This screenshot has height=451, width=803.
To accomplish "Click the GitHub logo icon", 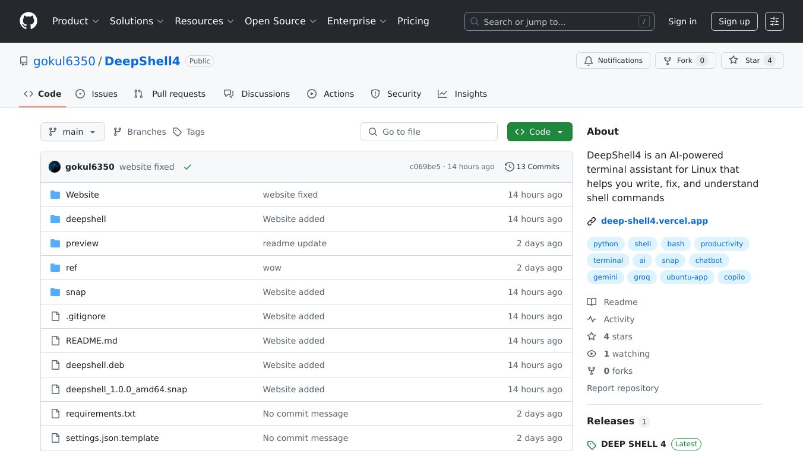I will pyautogui.click(x=29, y=21).
